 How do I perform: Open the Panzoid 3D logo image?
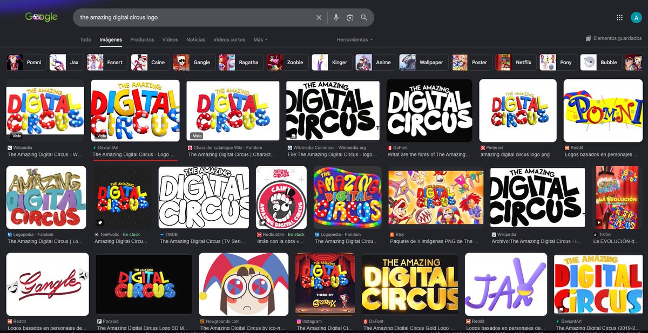144,284
